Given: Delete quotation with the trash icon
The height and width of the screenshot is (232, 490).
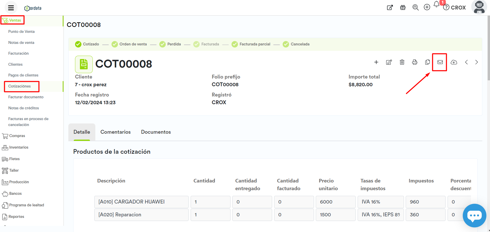Looking at the screenshot, I should tap(402, 62).
